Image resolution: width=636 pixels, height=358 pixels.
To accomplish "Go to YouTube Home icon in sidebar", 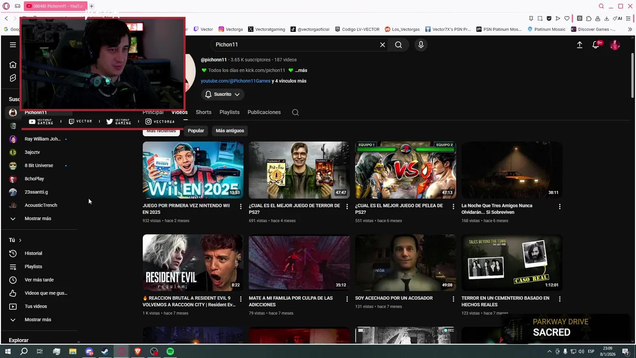I will pyautogui.click(x=13, y=65).
